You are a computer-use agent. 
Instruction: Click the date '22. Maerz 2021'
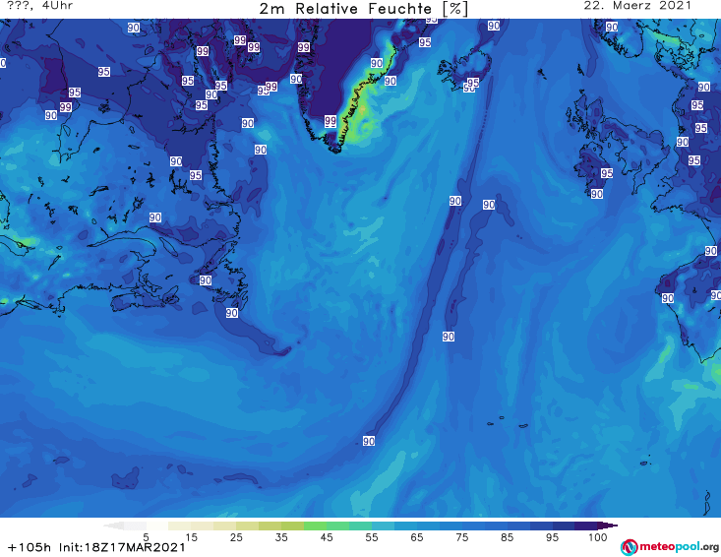[x=637, y=6]
